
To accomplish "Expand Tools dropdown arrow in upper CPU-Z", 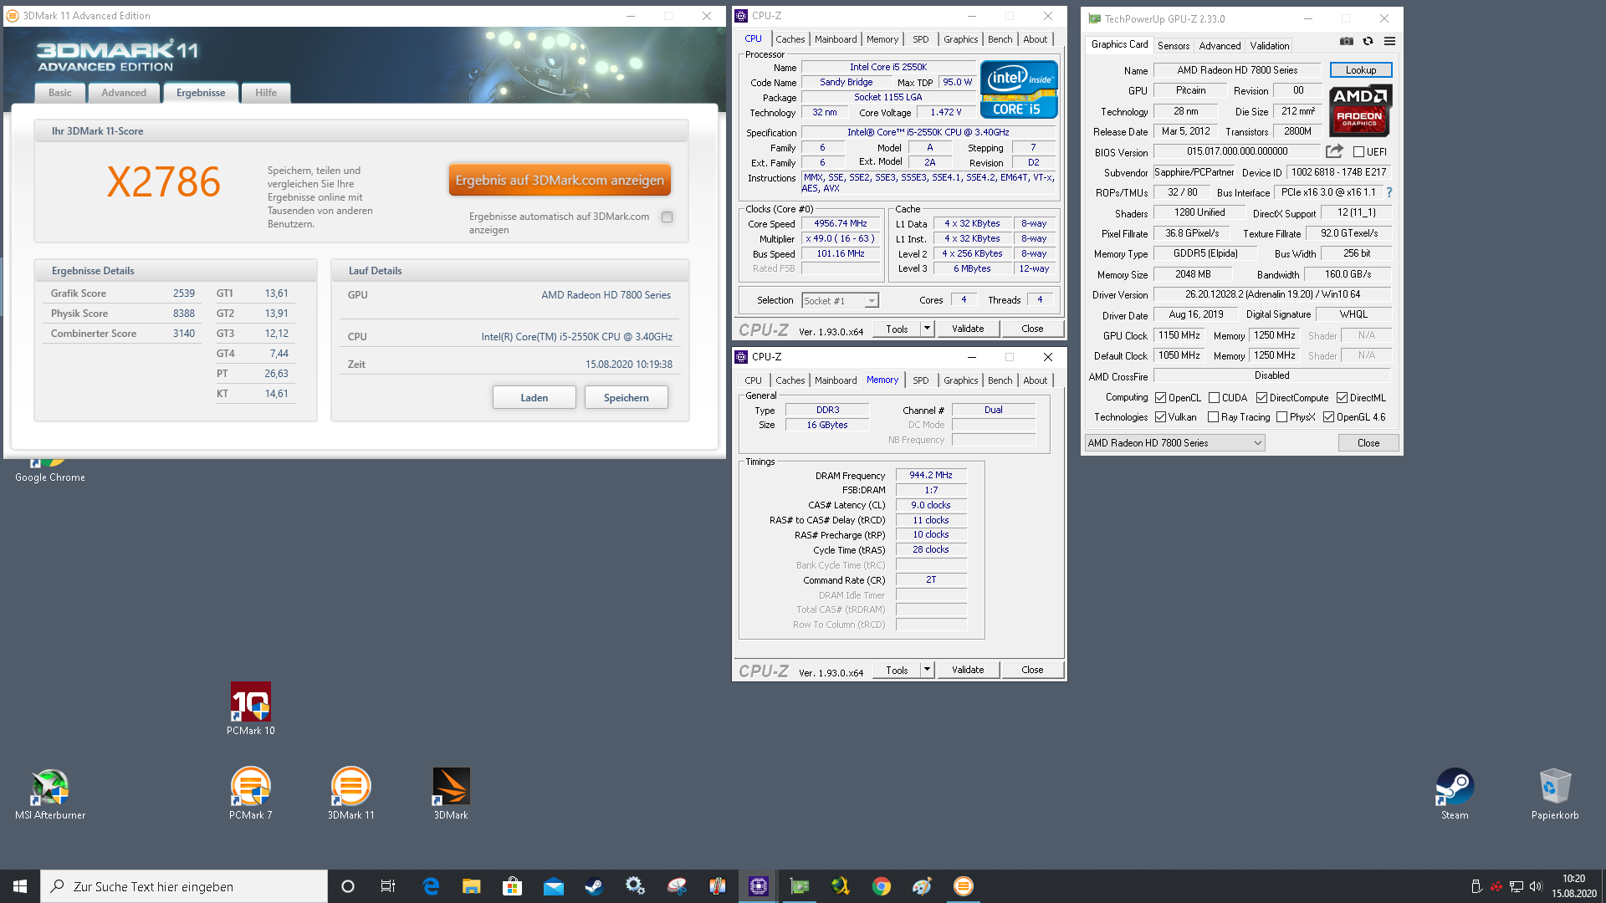I will 927,329.
